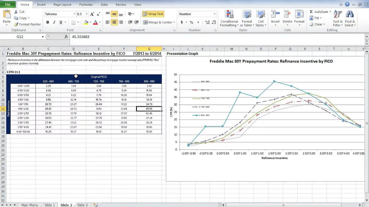
Task: Click the insert function fx button
Action: (66, 37)
